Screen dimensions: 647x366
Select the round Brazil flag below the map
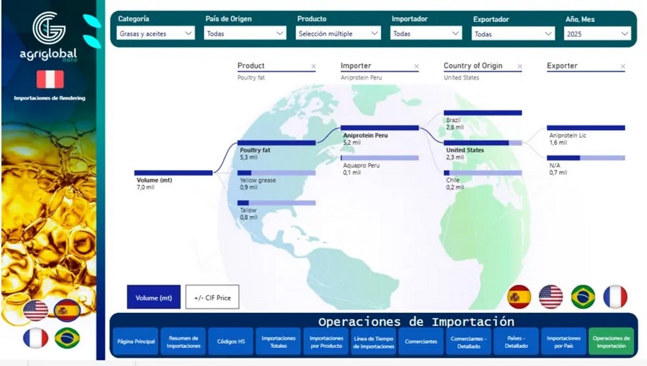583,297
